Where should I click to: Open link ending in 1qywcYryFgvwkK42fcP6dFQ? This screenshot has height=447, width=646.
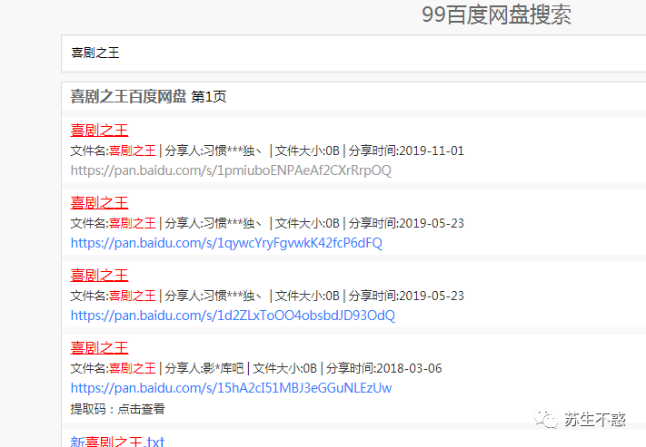(226, 243)
